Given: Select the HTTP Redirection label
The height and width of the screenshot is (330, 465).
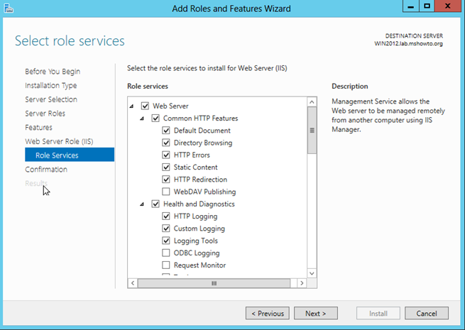Looking at the screenshot, I should point(200,180).
